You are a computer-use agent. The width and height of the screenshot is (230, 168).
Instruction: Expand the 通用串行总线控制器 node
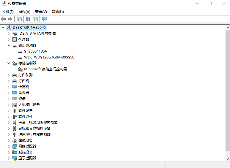(9, 134)
